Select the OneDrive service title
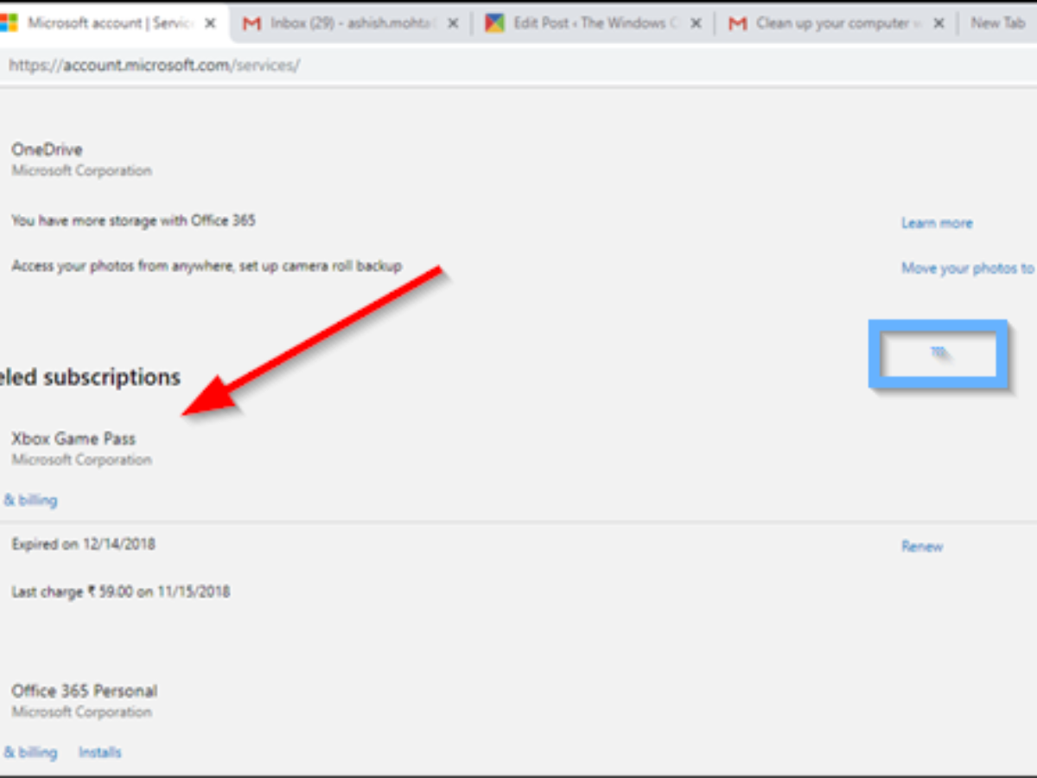Image resolution: width=1037 pixels, height=778 pixels. coord(47,150)
